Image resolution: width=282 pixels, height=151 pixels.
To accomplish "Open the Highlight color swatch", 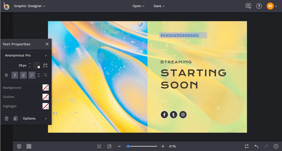I will click(45, 106).
